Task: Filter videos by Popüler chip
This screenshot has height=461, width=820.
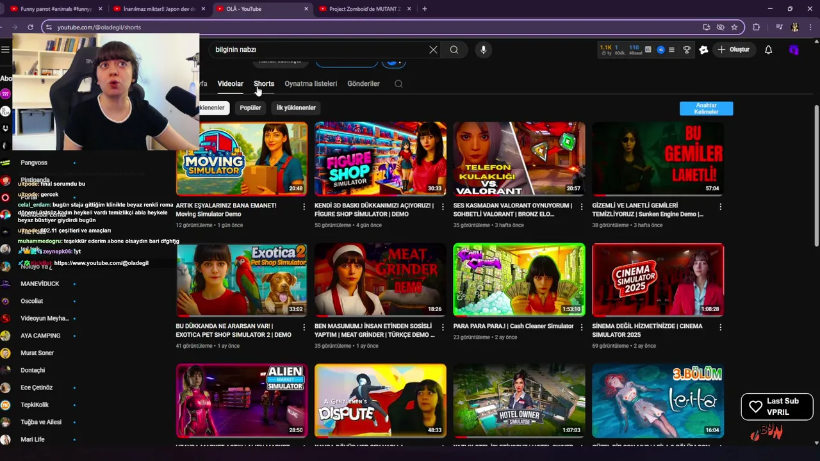Action: 250,108
